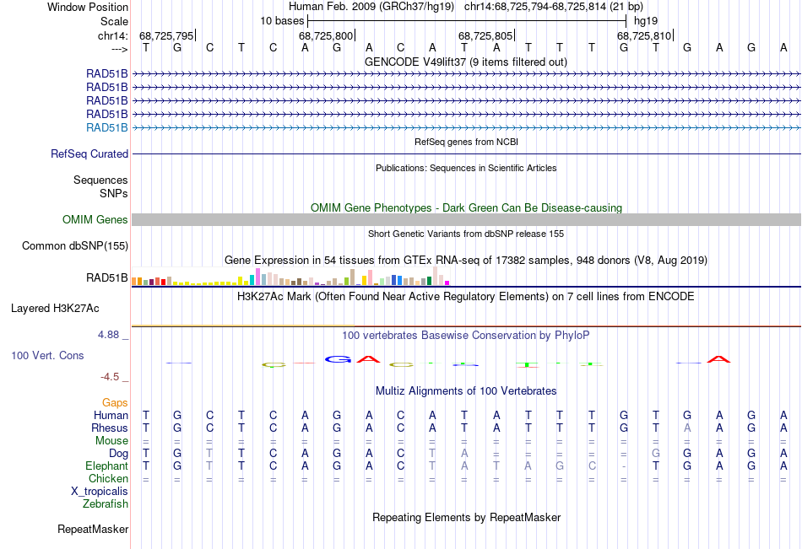
Task: Select the Human alignment row label
Action: coord(111,415)
